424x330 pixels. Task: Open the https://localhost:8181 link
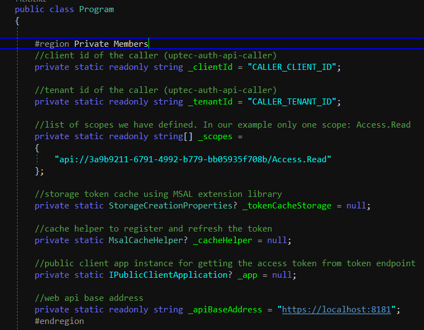[x=336, y=310]
